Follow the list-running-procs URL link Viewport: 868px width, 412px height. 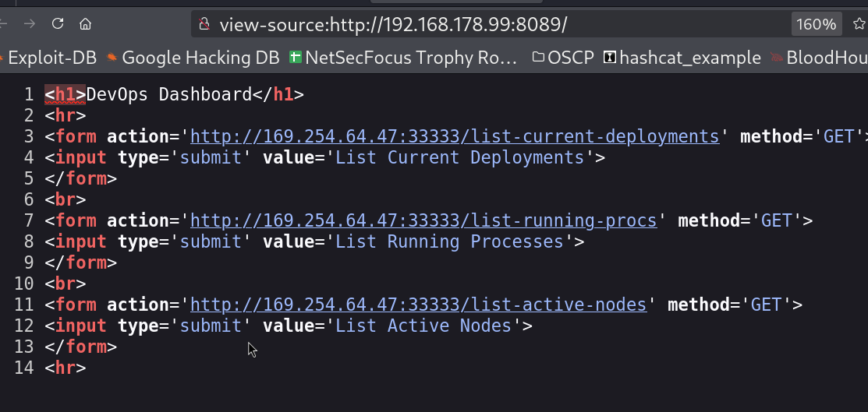pyautogui.click(x=423, y=220)
